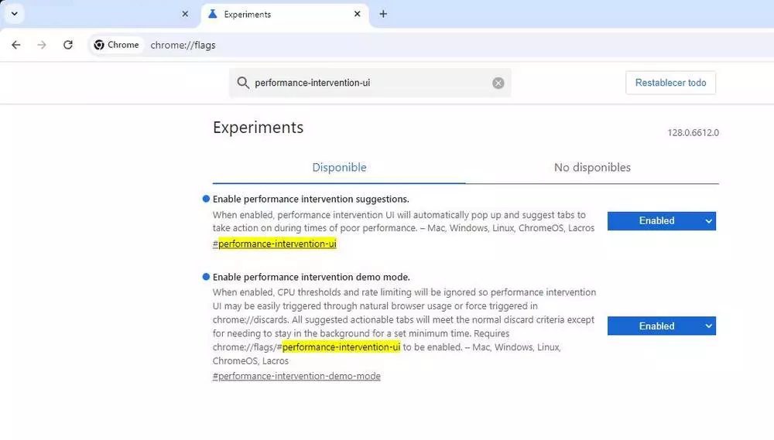Reload the chrome://flags page

click(68, 45)
